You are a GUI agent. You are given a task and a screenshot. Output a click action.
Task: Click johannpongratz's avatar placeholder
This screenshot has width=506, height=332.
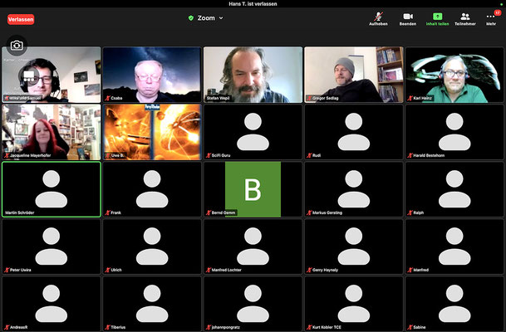coord(253,304)
